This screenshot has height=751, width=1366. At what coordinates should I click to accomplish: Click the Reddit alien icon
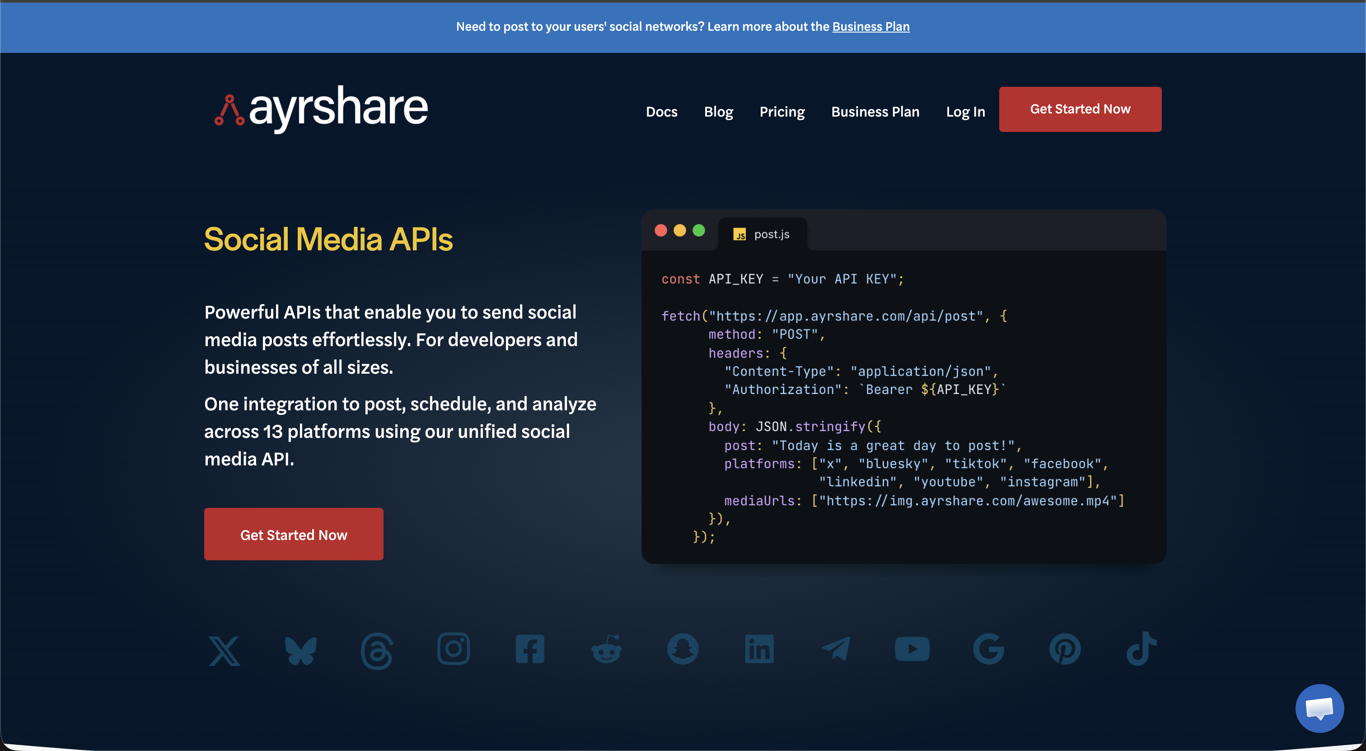point(606,649)
